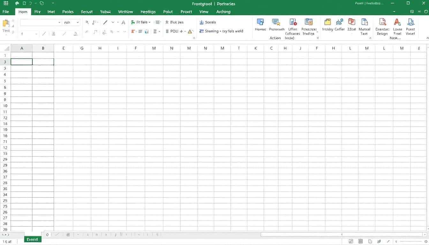The image size is (429, 245).
Task: Open the Pctecciez Stading dropdown arrow
Action: point(317,32)
